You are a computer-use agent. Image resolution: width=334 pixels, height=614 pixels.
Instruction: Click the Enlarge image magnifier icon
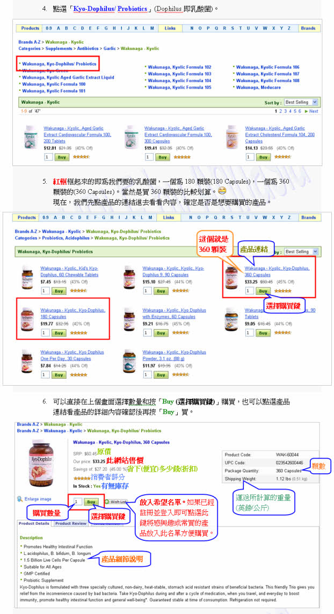19,499
